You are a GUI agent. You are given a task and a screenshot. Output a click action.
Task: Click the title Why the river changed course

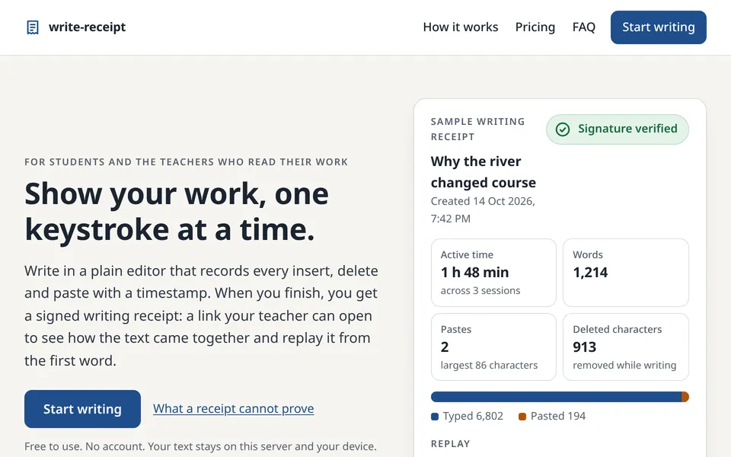pos(483,172)
